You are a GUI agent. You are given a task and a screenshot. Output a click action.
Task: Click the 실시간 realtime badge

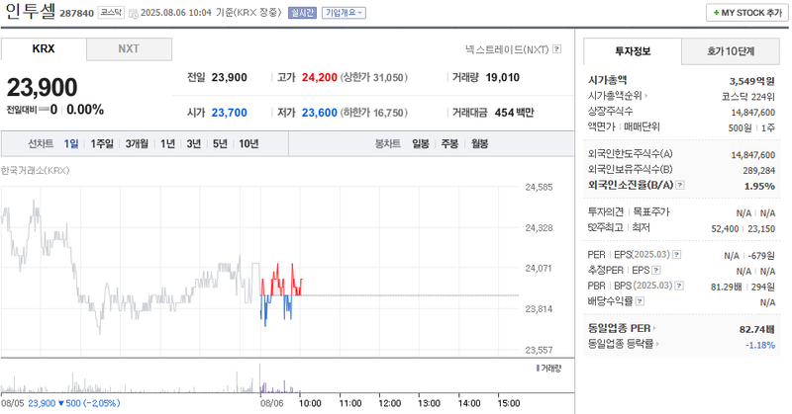tap(302, 13)
